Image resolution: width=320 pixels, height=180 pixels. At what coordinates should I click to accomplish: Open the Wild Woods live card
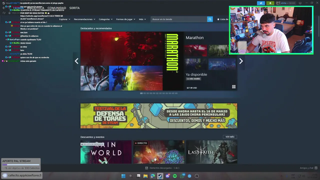159,152
